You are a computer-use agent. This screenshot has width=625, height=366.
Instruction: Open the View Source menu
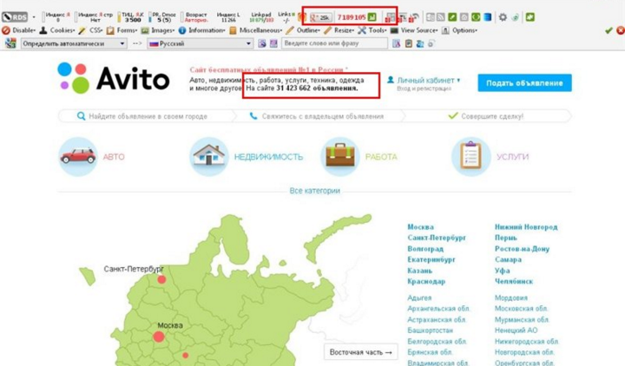(414, 30)
